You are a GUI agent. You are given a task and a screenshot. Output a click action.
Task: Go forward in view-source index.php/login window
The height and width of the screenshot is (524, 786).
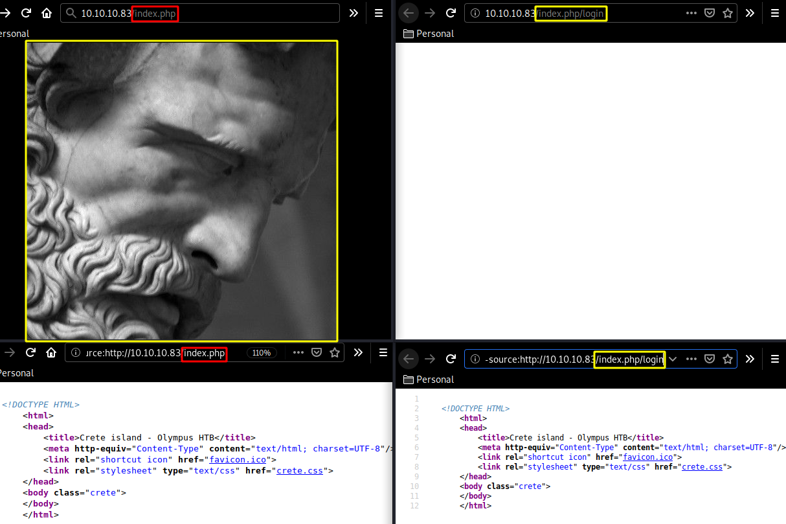430,359
